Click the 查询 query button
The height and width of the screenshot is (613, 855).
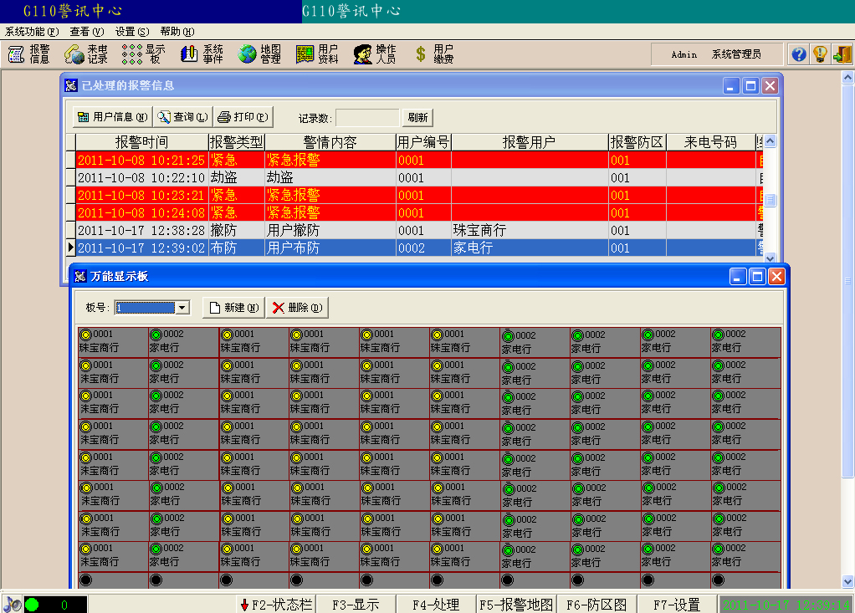(182, 117)
